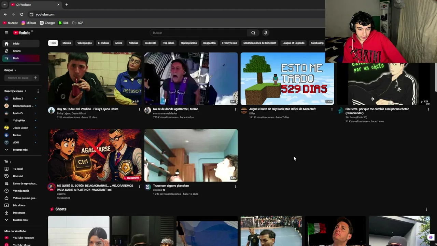
Task: Close the YouTube browser tab
Action: click(58, 5)
